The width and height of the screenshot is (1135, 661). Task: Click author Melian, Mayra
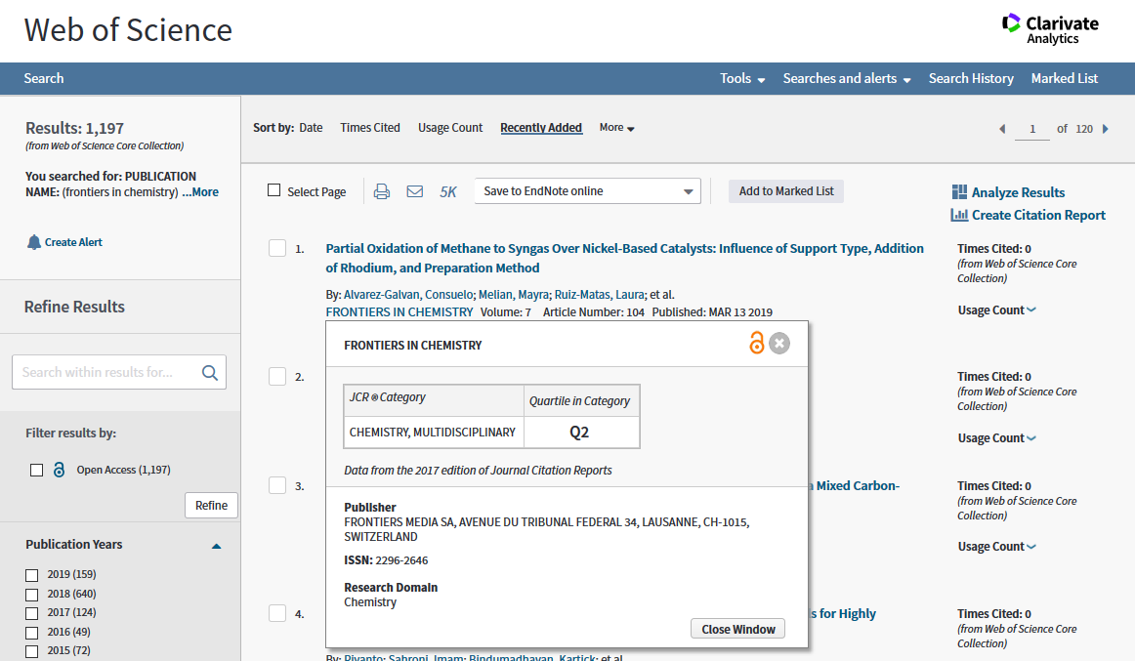[514, 295]
